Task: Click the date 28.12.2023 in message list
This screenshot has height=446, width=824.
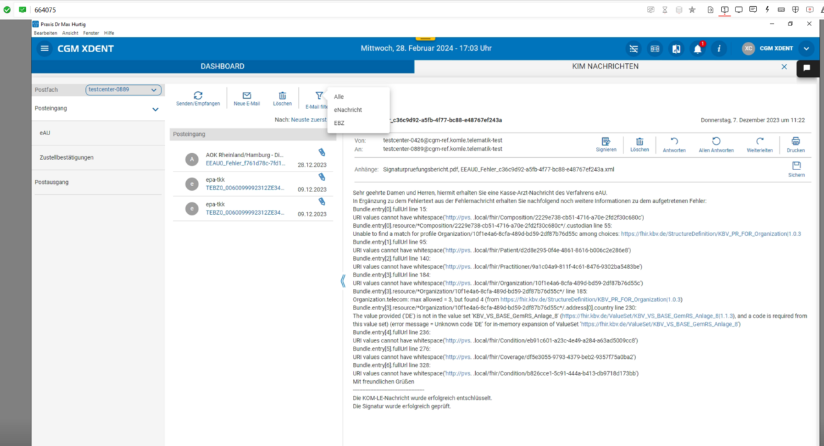Action: click(312, 165)
